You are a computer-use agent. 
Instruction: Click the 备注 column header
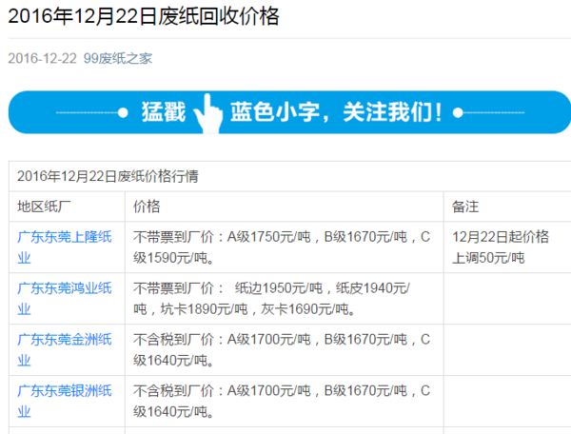click(465, 207)
